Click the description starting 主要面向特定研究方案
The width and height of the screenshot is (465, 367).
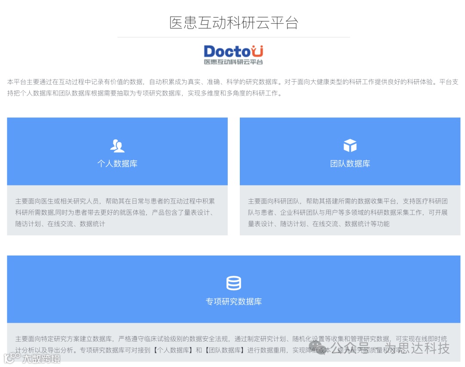pos(231,345)
